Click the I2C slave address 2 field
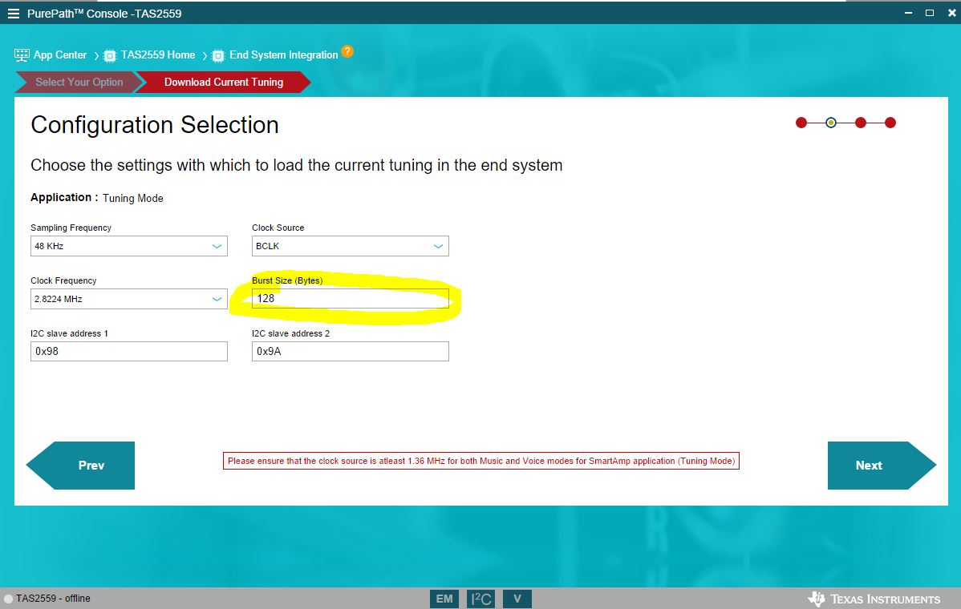This screenshot has width=961, height=609. [x=350, y=351]
